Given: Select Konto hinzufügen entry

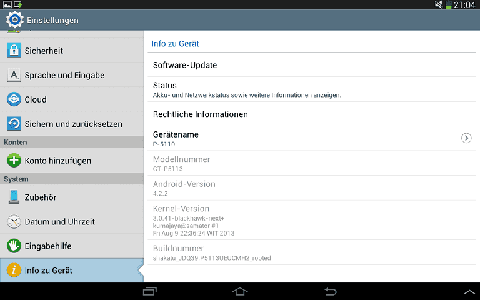Looking at the screenshot, I should 72,161.
